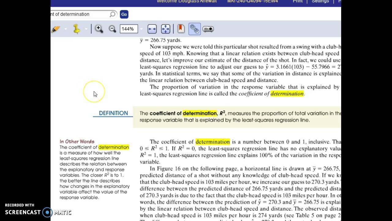Click the 'In Other Words' sidebar heading
The image size is (392, 221).
tap(77, 142)
